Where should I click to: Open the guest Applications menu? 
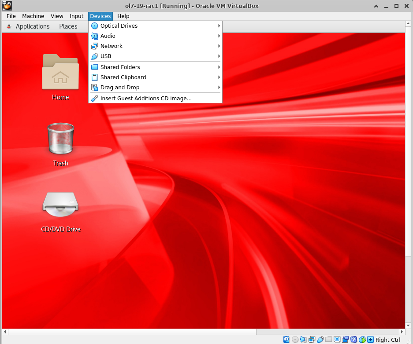coord(33,26)
